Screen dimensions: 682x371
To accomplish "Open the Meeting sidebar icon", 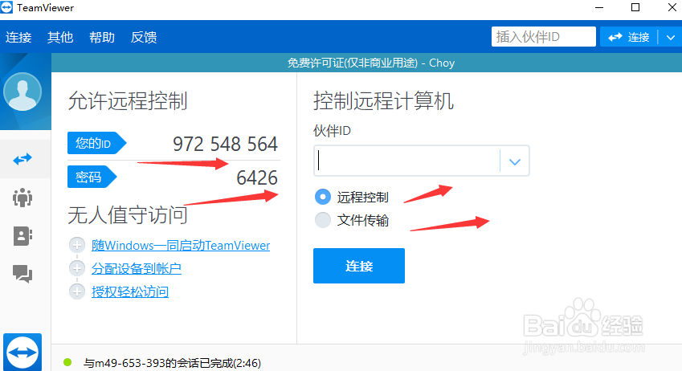I will pos(22,198).
